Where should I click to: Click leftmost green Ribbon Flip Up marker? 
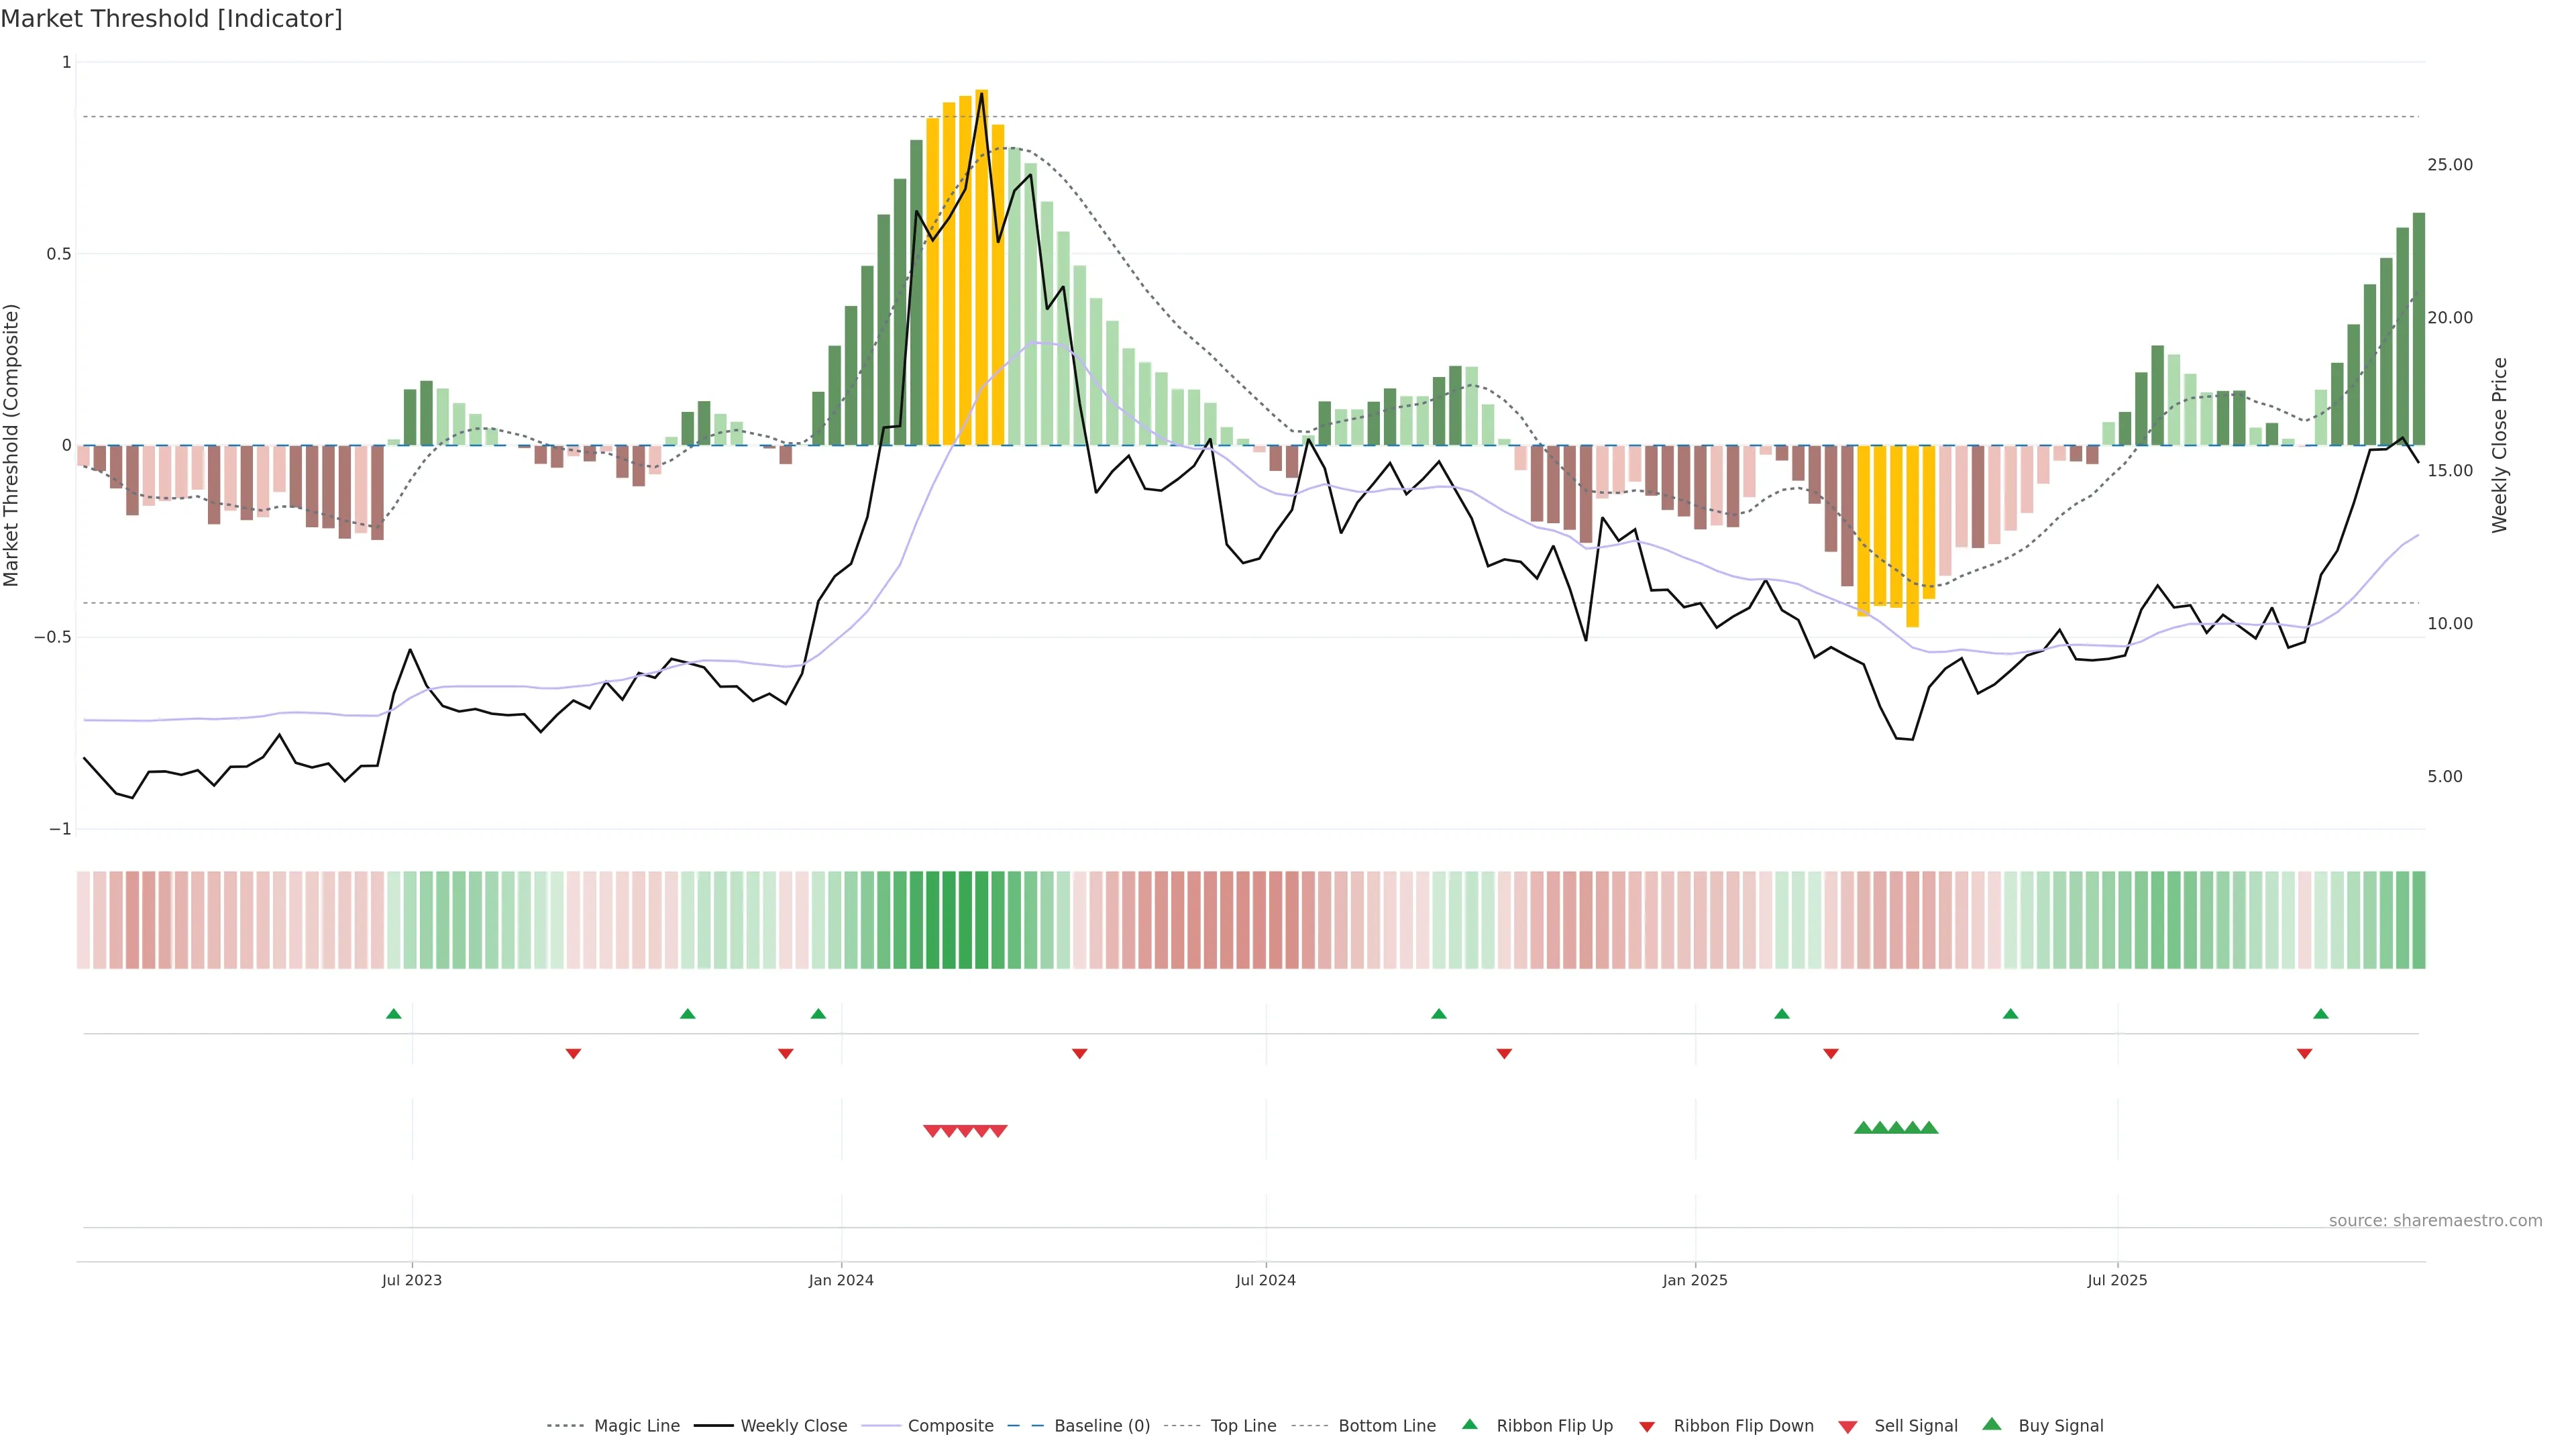pyautogui.click(x=394, y=1014)
